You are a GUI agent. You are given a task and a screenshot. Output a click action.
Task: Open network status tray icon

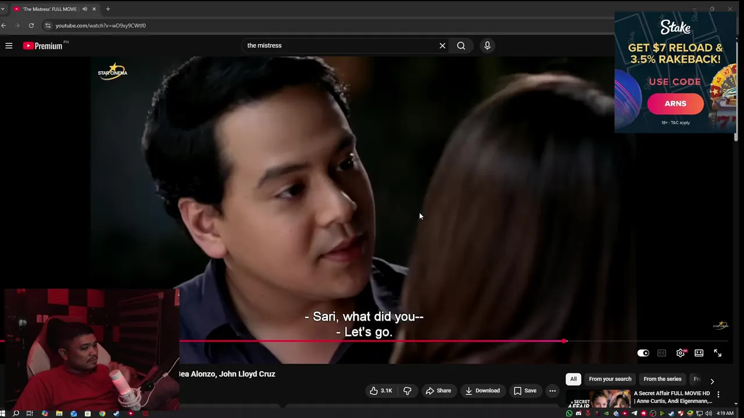[x=699, y=413]
